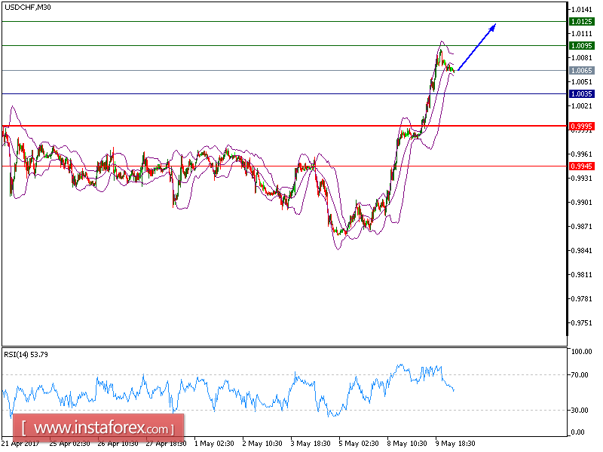Click the USDCHF,M30 chart title
The image size is (603, 452).
[28, 7]
